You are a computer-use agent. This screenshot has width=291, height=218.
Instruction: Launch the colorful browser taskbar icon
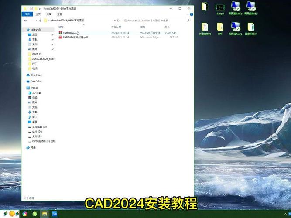[25, 214]
